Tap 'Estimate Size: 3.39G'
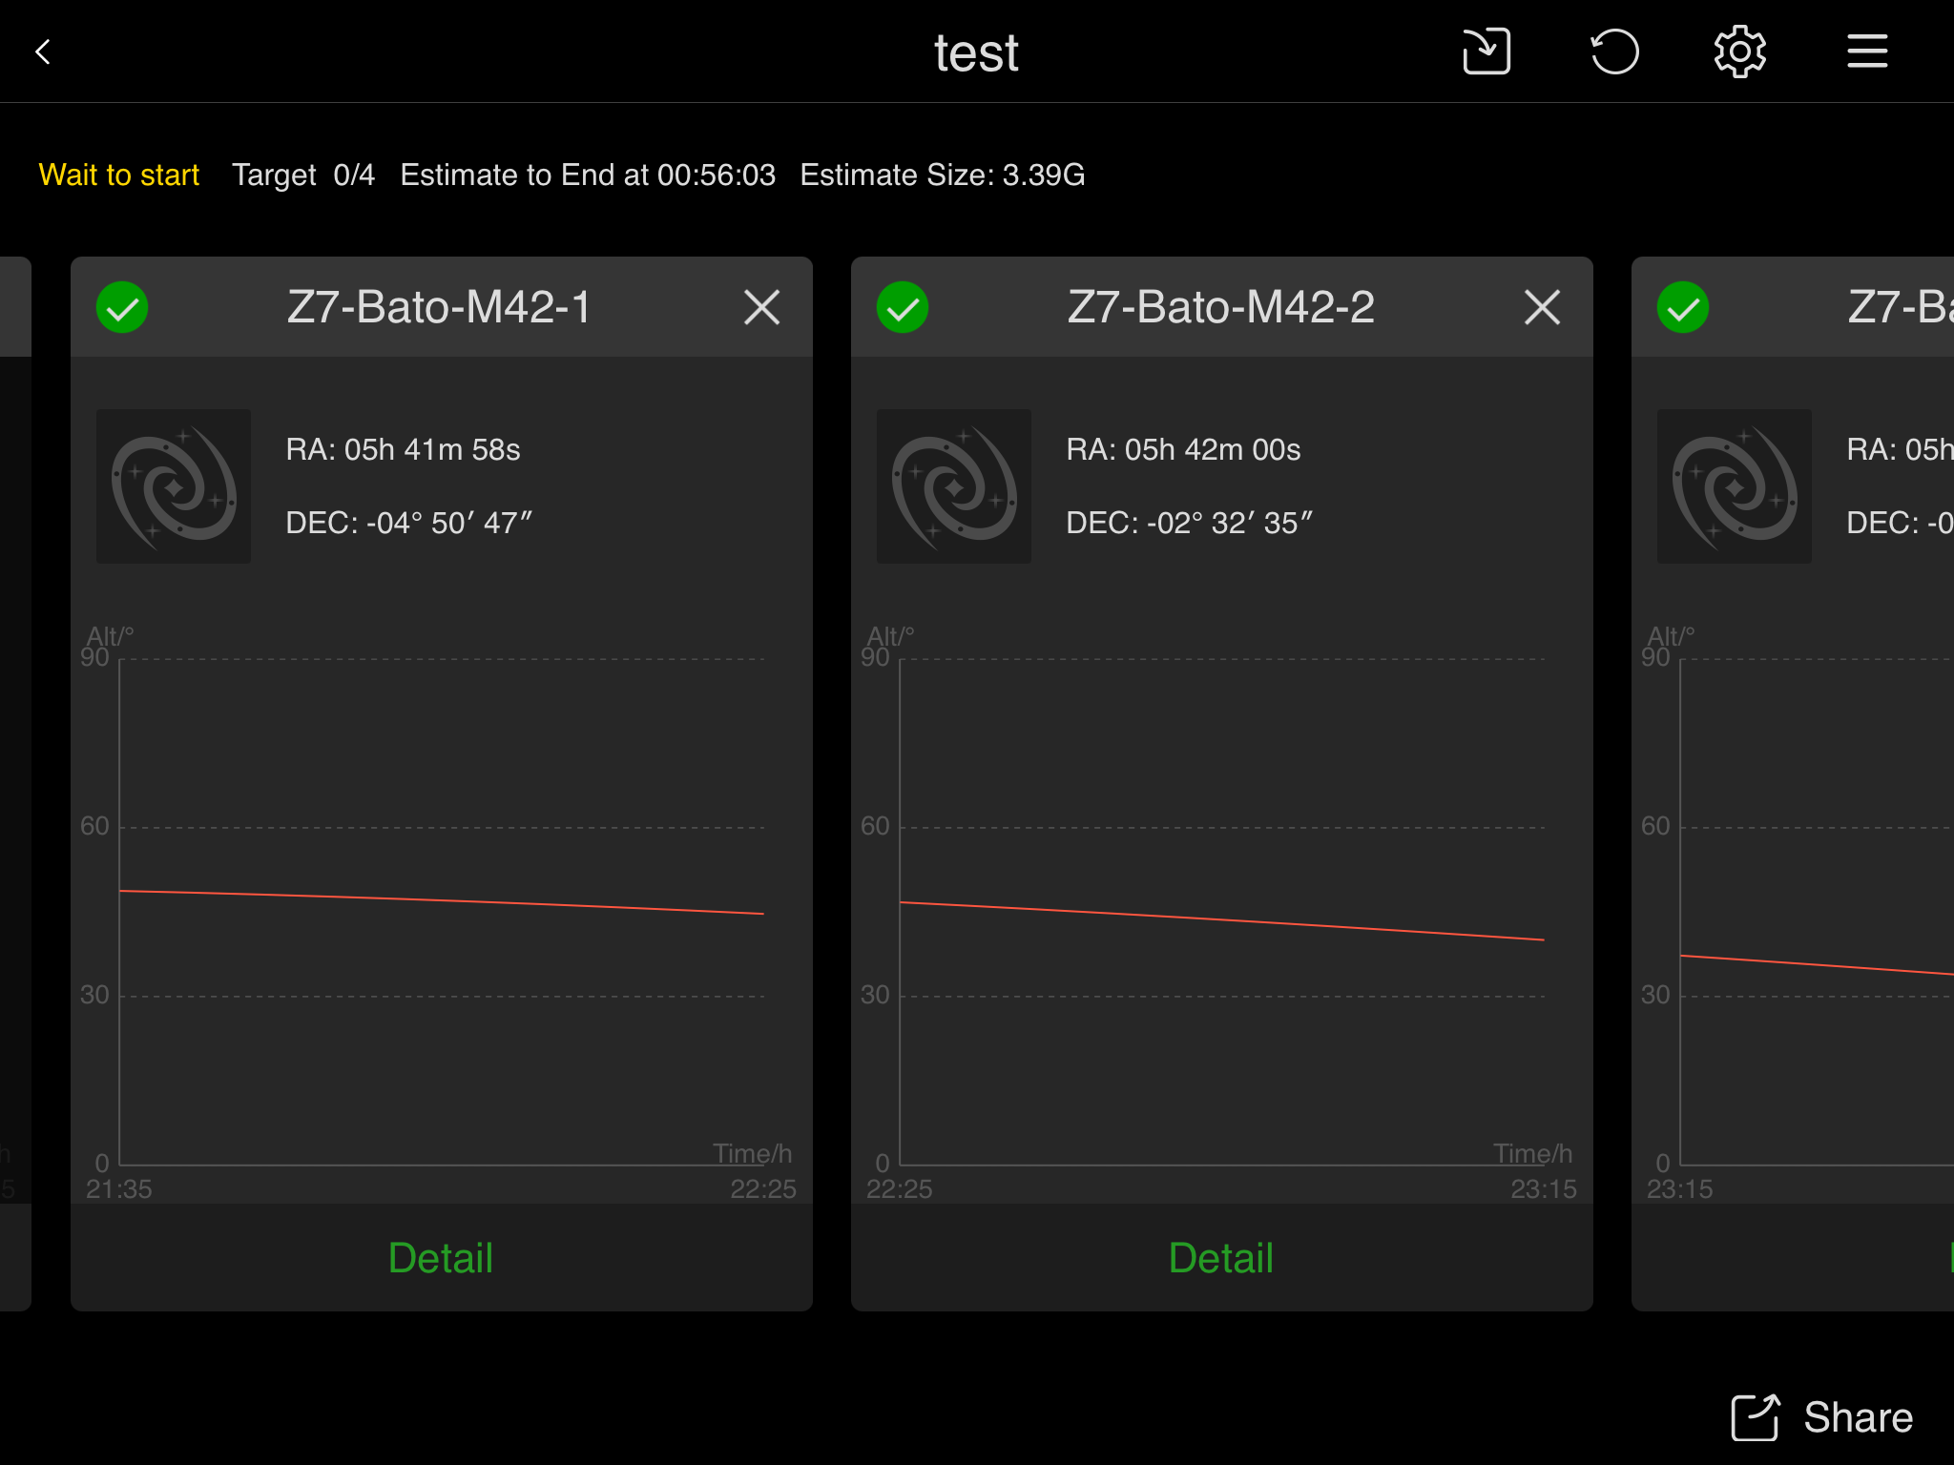1954x1465 pixels. click(x=942, y=175)
